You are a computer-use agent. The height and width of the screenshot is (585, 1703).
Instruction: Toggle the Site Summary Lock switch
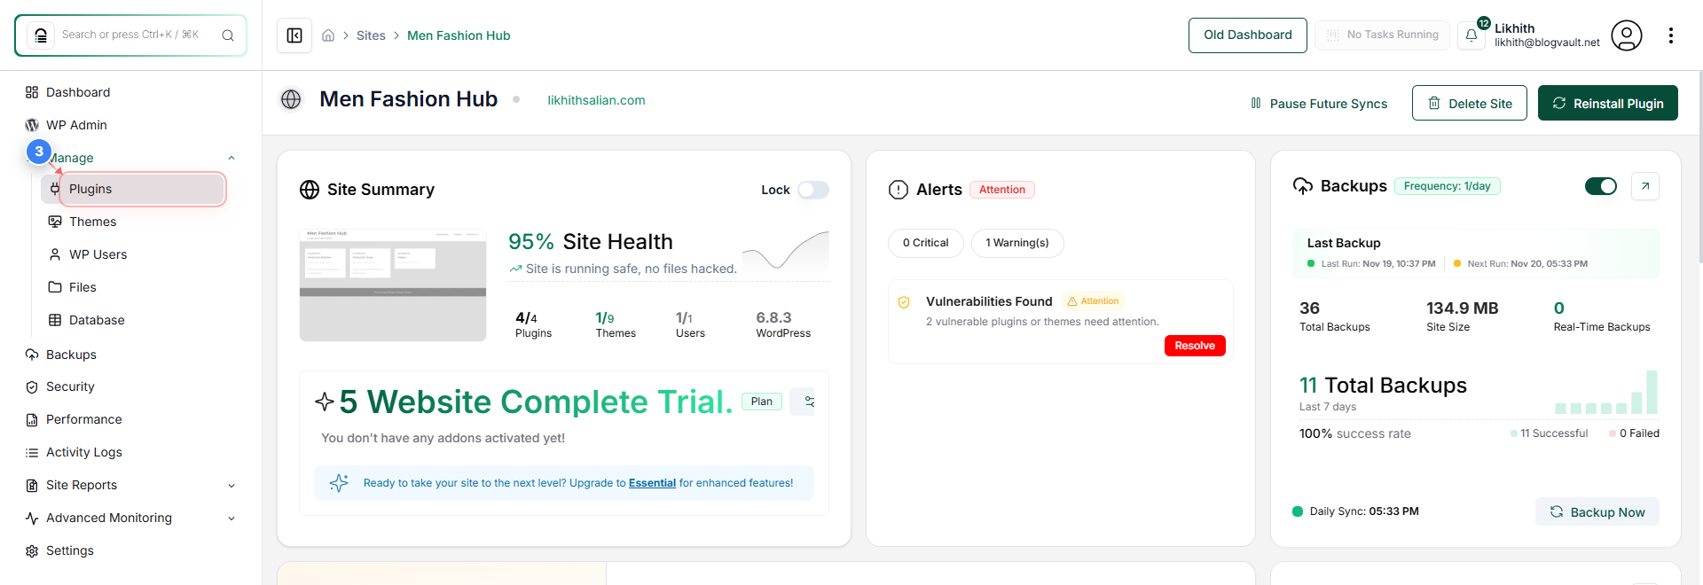[812, 190]
